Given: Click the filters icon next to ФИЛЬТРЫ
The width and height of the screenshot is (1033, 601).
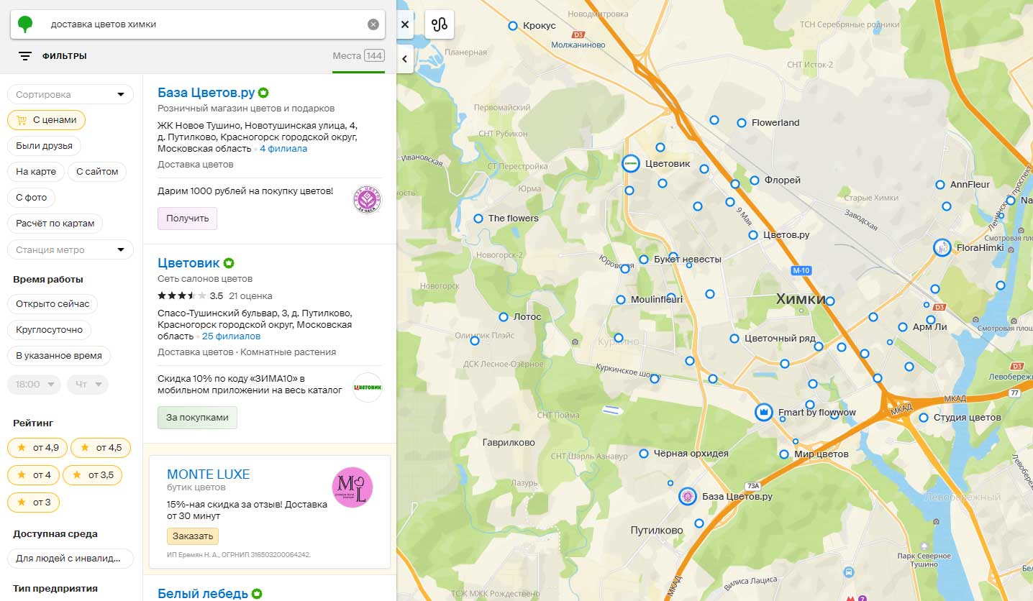Looking at the screenshot, I should click(25, 56).
